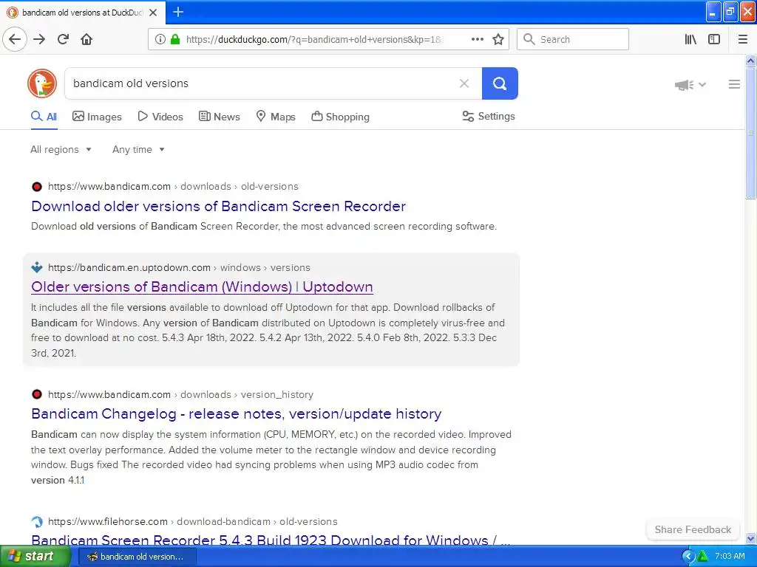Expand the All regions filter dropdown
The width and height of the screenshot is (757, 567).
coord(61,149)
